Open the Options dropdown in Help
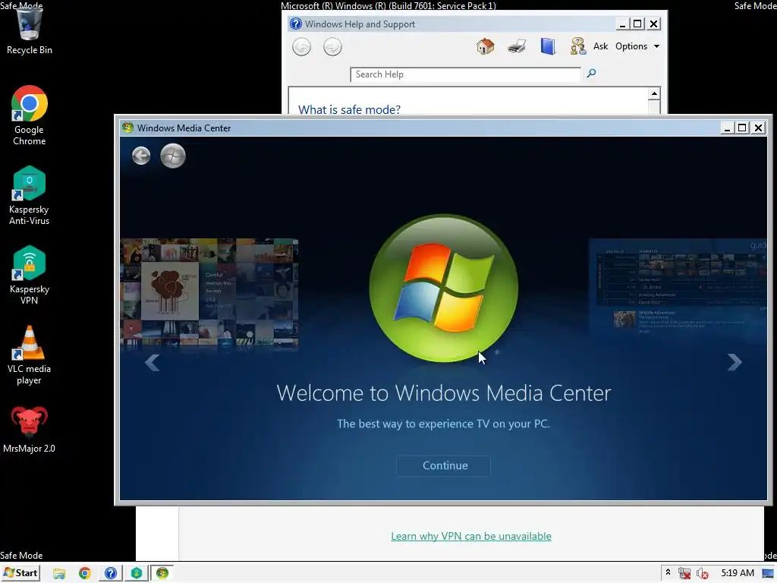 click(x=637, y=46)
